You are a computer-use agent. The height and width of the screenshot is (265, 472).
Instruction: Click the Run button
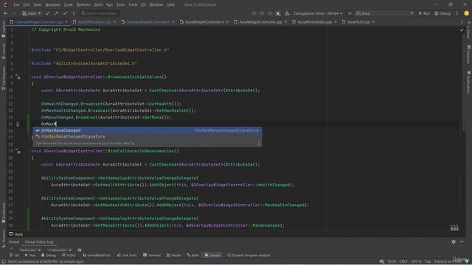424,13
